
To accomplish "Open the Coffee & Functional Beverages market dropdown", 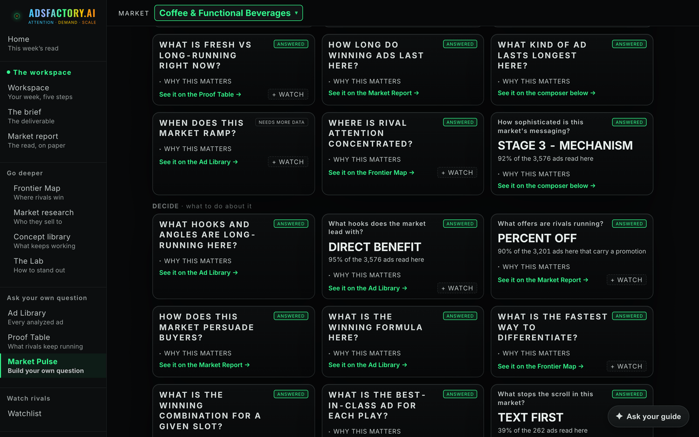I will (x=228, y=13).
